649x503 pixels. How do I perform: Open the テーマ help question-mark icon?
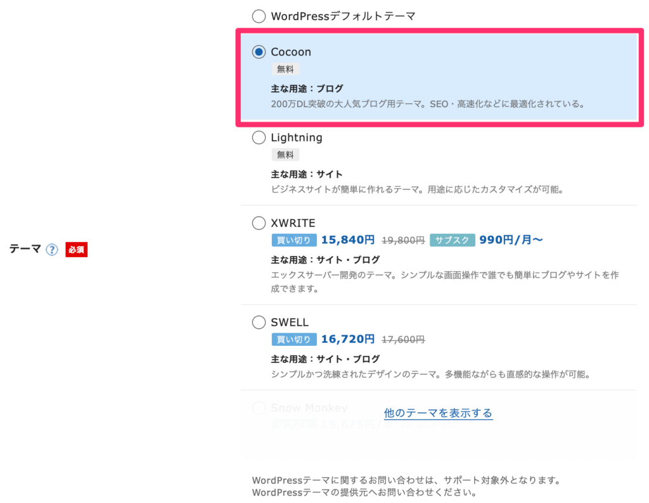click(x=52, y=250)
